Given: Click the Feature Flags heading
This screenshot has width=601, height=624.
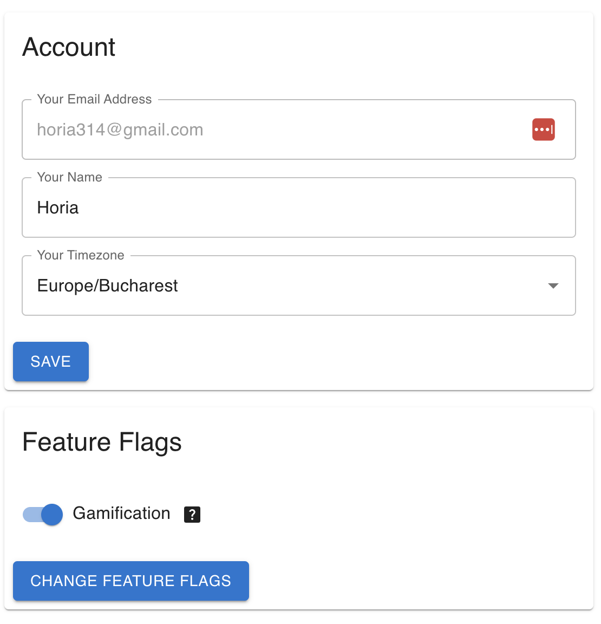Looking at the screenshot, I should click(x=102, y=442).
